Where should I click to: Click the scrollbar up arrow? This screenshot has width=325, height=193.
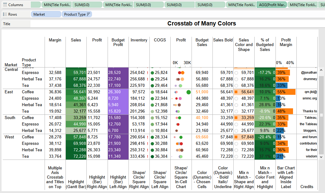[x=321, y=70]
